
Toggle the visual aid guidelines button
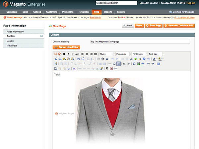(x=118, y=64)
